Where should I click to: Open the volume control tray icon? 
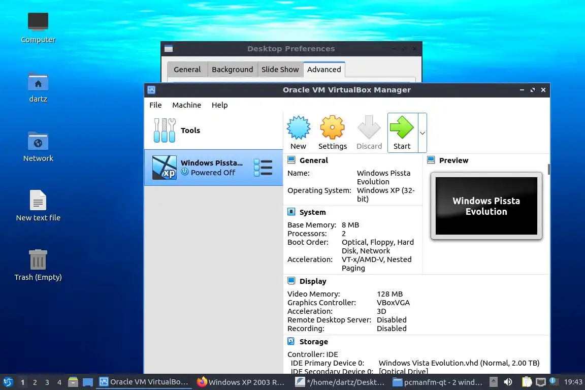pos(508,382)
